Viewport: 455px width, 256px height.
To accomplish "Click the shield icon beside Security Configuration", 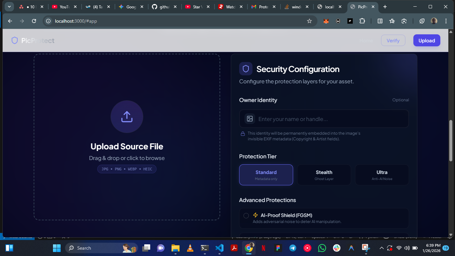I will pos(246,69).
